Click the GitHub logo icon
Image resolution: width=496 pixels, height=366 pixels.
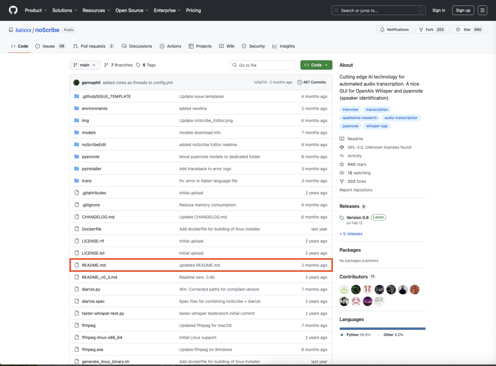point(13,10)
